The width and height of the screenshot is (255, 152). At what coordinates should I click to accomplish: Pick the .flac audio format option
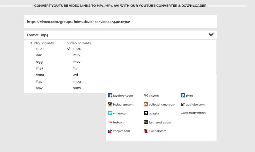click(39, 81)
